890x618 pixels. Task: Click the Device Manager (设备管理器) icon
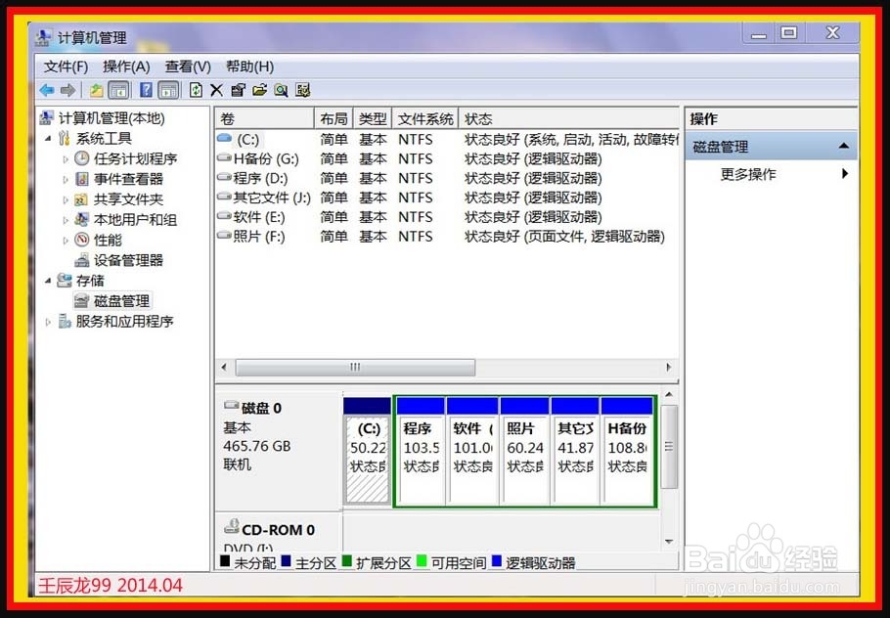click(83, 260)
